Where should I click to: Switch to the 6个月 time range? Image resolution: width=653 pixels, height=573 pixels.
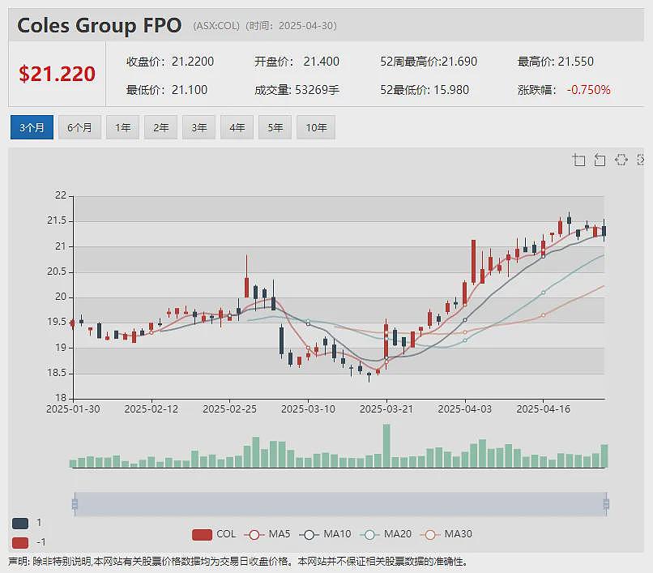pos(79,127)
